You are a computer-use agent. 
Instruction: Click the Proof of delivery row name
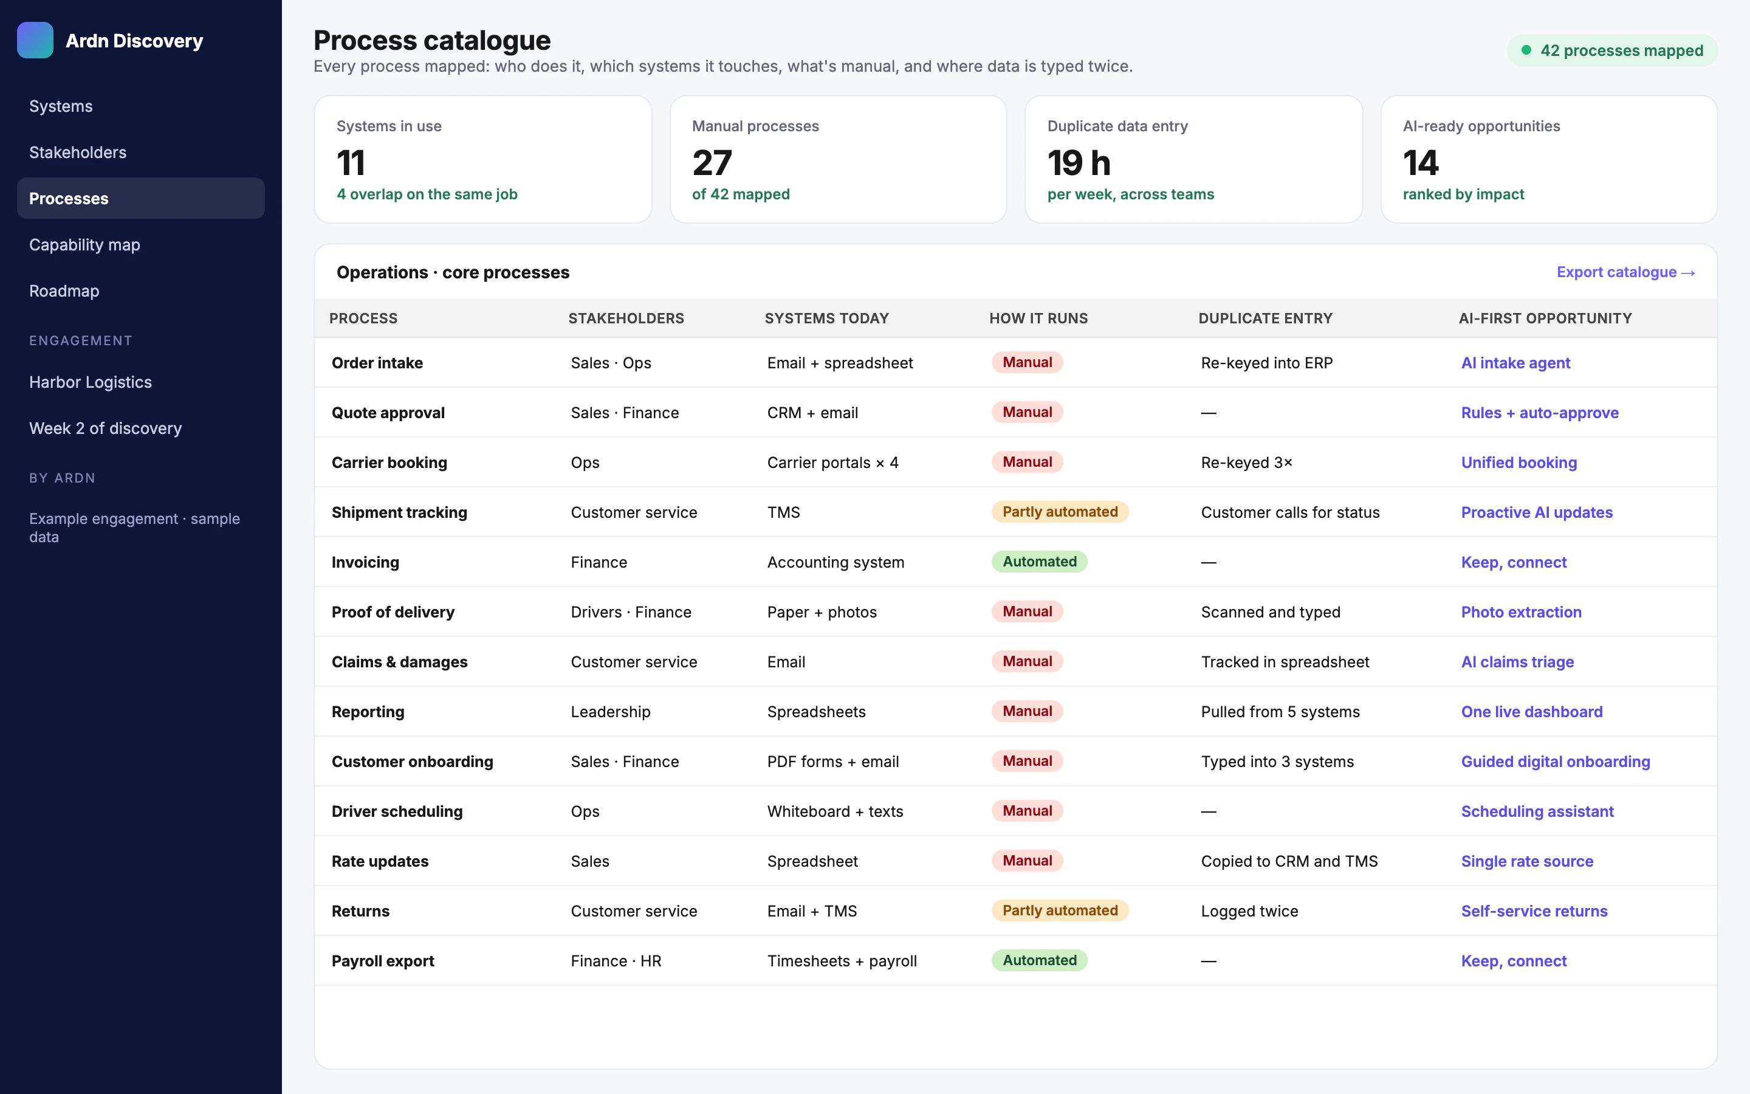coord(393,612)
